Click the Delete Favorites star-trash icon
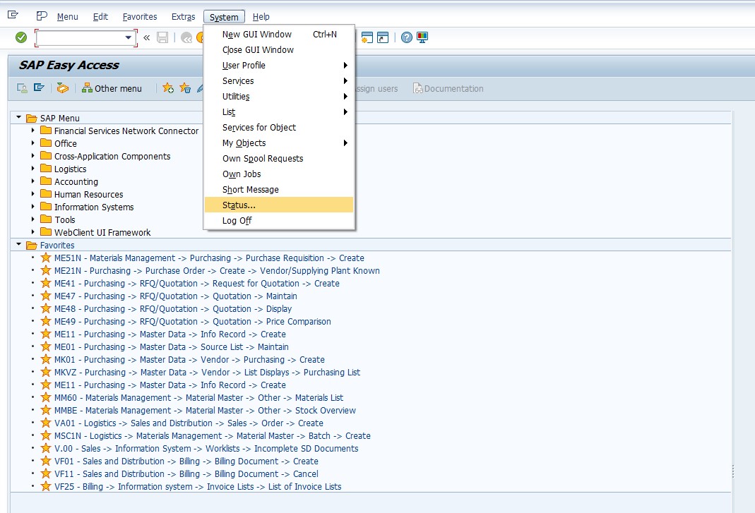755x513 pixels. click(185, 88)
